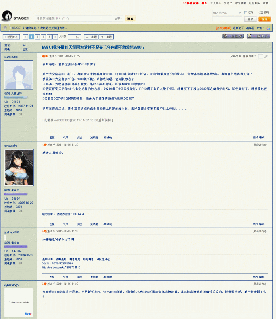Click the wrench icon in first post header
Image resolution: width=276 pixels, height=319 pixels.
coord(266,56)
